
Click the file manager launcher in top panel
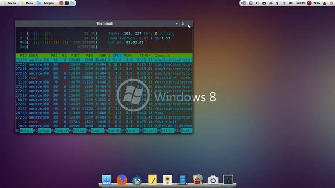72,3
